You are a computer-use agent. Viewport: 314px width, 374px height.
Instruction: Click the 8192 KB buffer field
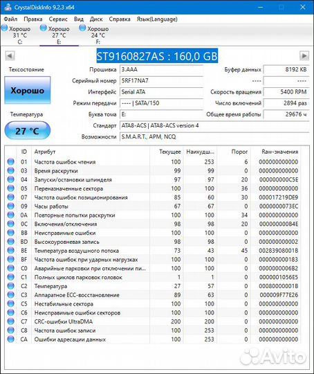click(x=286, y=69)
